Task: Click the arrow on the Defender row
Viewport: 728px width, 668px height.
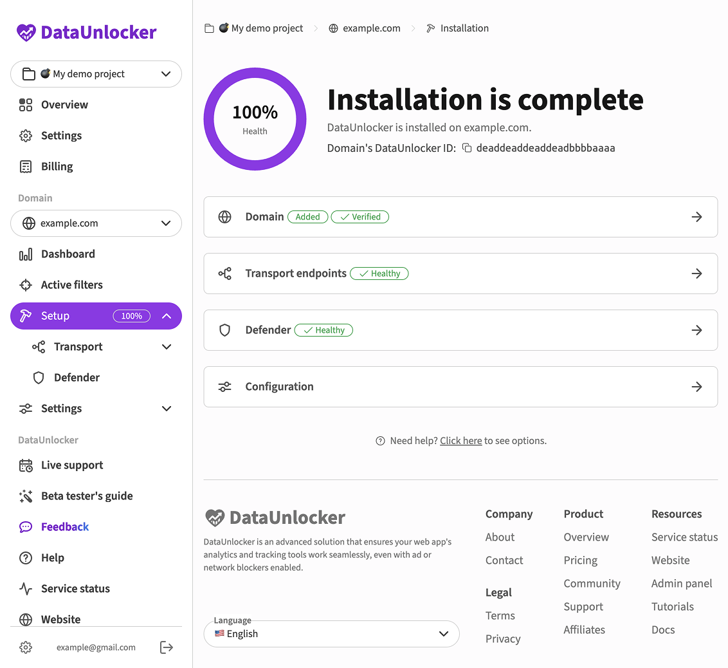Action: tap(696, 330)
